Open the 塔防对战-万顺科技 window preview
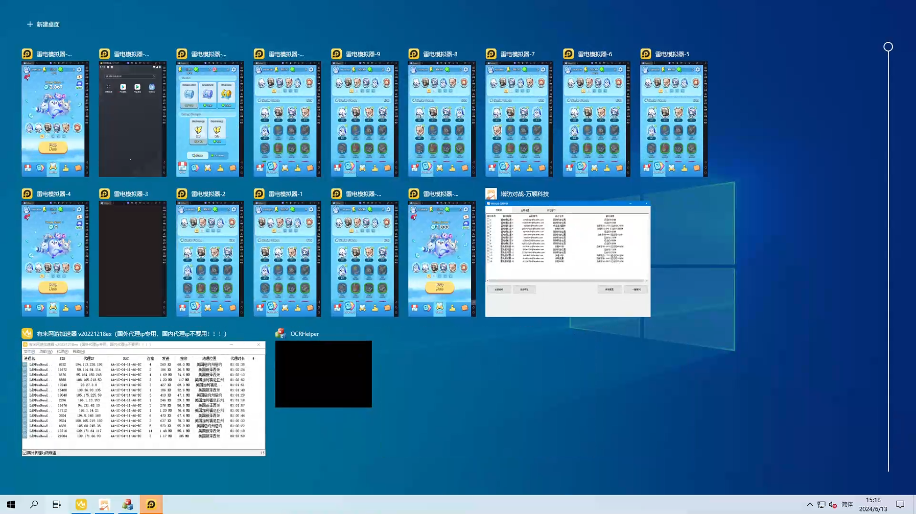Screen dimensions: 916x514 click(x=568, y=259)
